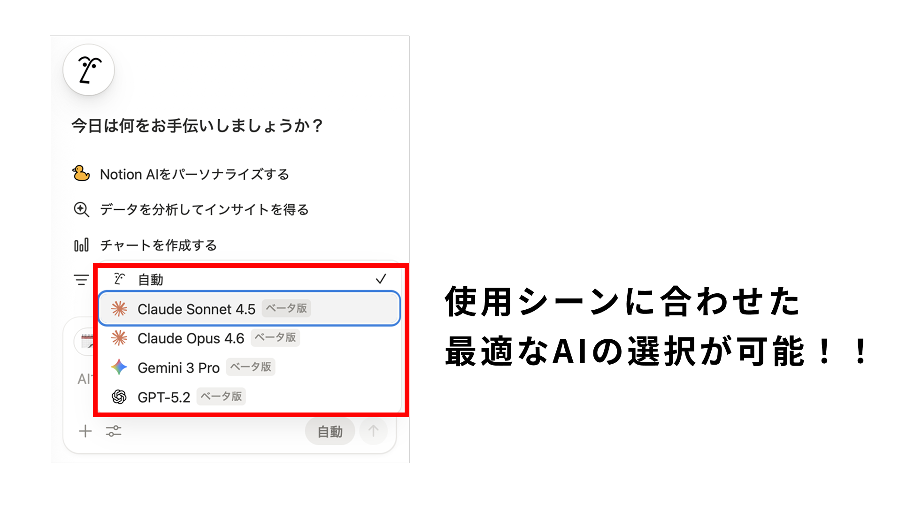Click the plus attach icon
This screenshot has width=899, height=512.
click(85, 431)
